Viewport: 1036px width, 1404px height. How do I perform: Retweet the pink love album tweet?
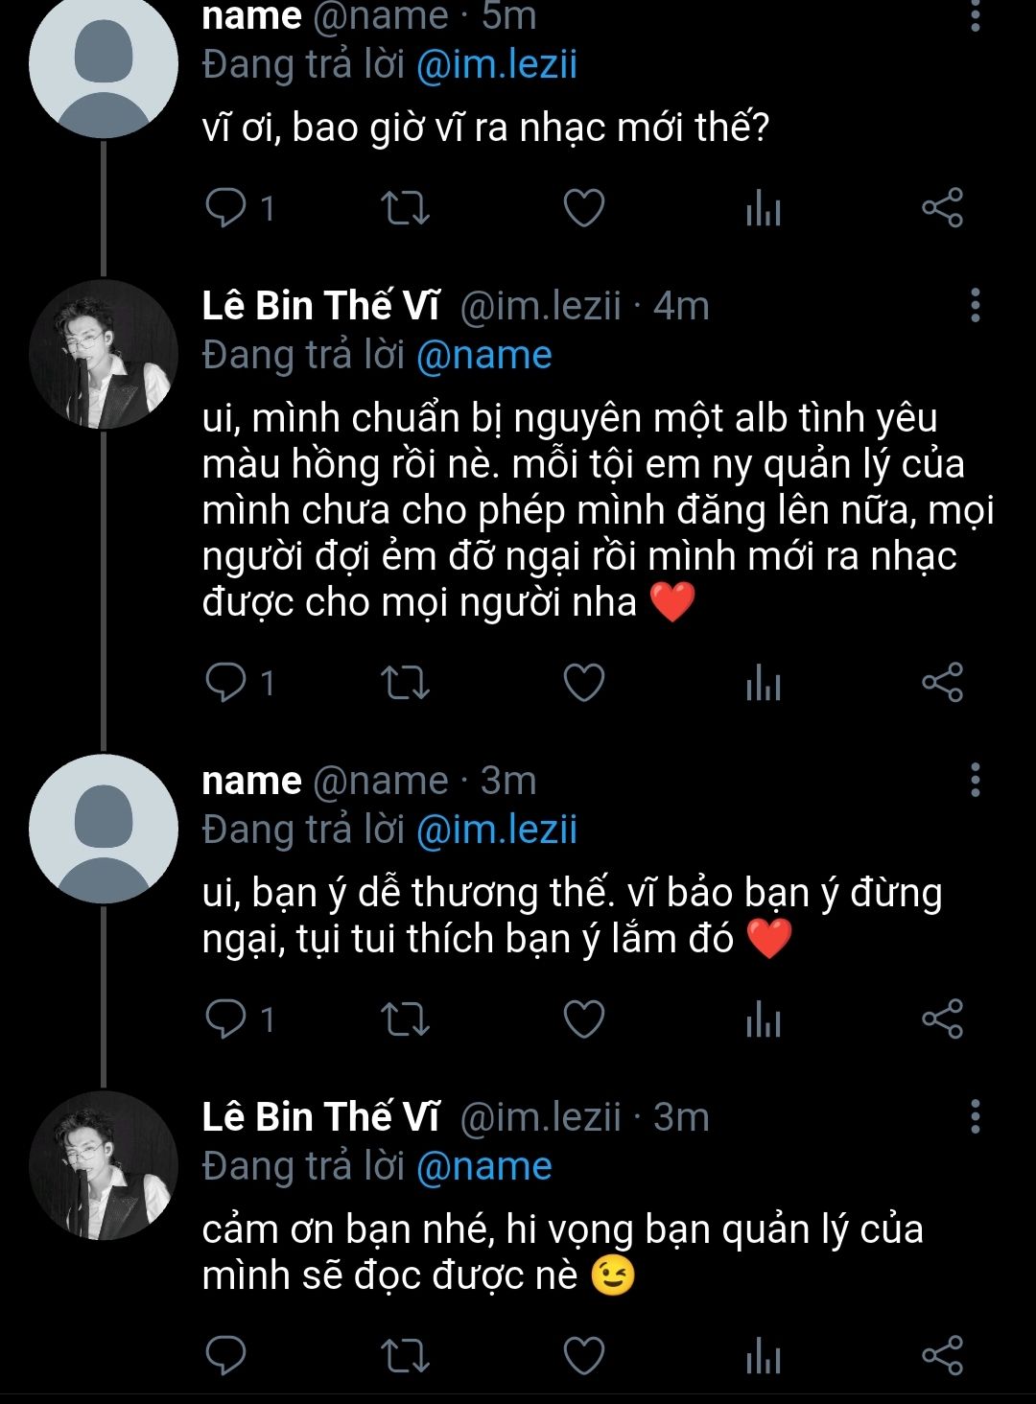[x=405, y=682]
